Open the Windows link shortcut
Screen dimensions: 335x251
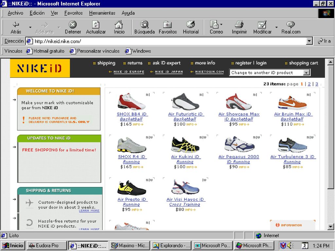[x=138, y=51]
